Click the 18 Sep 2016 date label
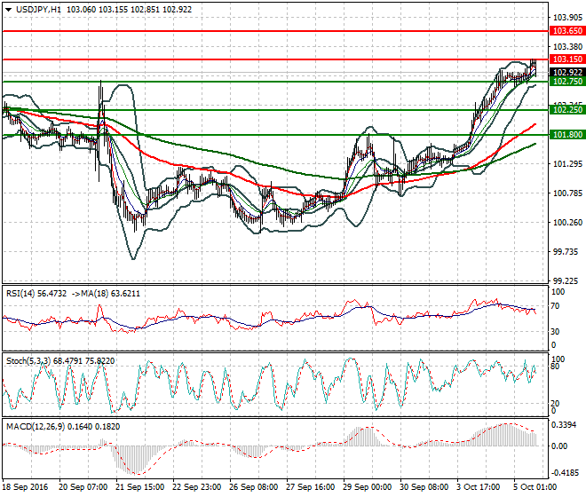 pyautogui.click(x=25, y=487)
